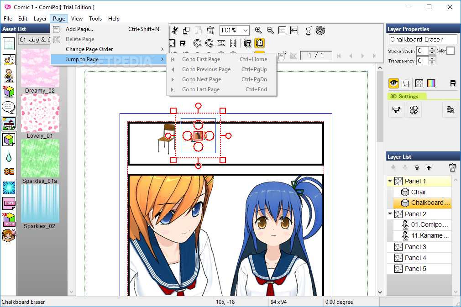Open the 101% zoom dropdown
Image resolution: width=461 pixels, height=307 pixels.
coord(245,30)
